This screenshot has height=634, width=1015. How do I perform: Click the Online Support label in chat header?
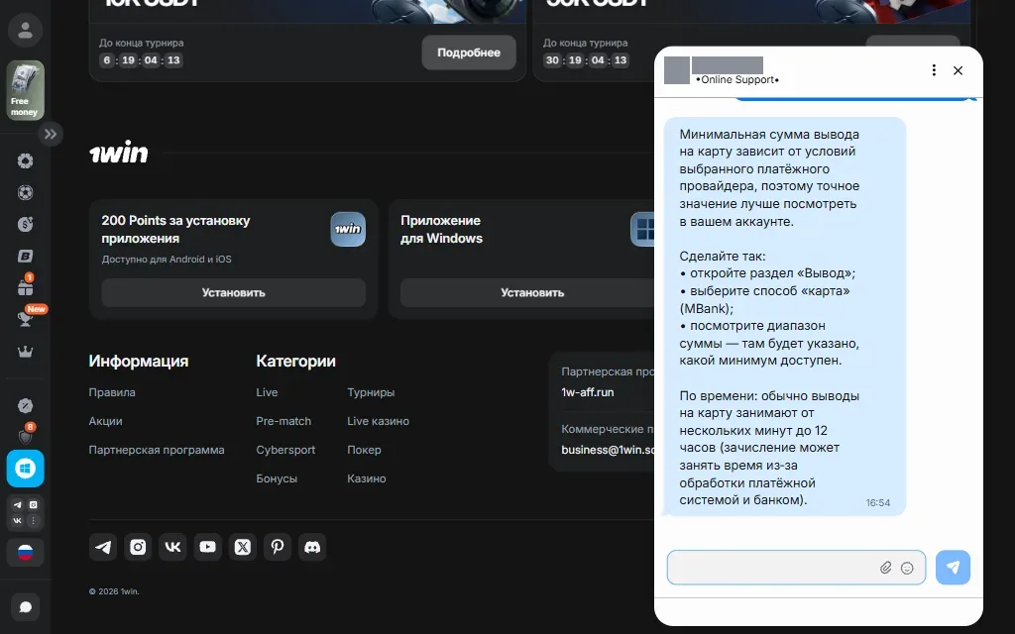737,79
